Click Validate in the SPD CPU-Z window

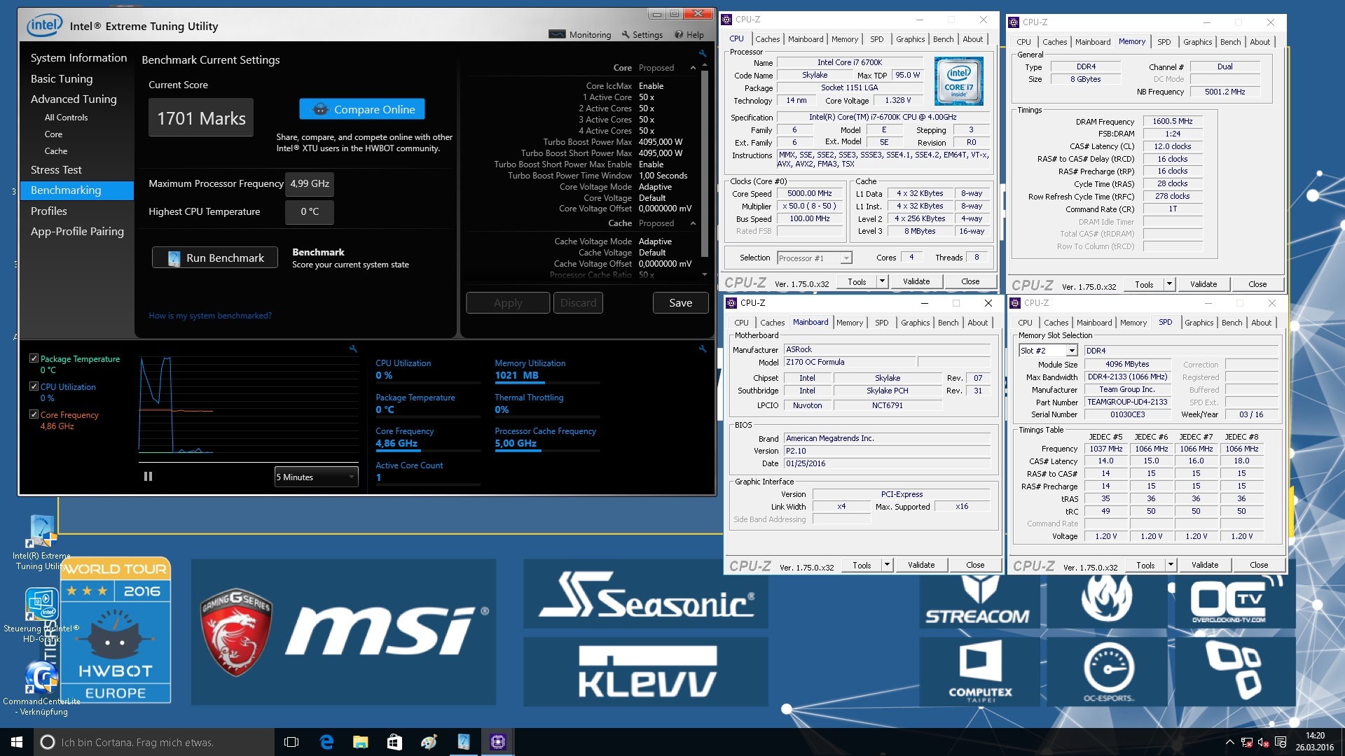click(1205, 565)
